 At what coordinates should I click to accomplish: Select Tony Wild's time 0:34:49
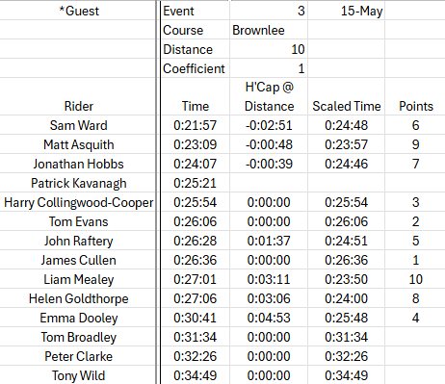pos(196,375)
